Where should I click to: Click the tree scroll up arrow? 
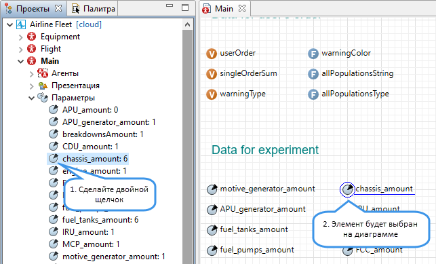coord(187,24)
